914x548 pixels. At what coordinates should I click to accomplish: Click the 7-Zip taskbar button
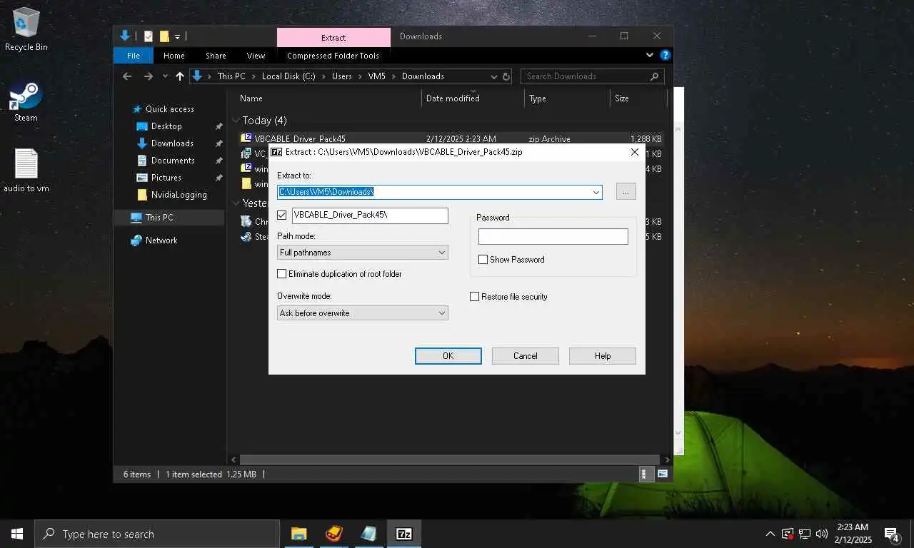[x=404, y=534]
